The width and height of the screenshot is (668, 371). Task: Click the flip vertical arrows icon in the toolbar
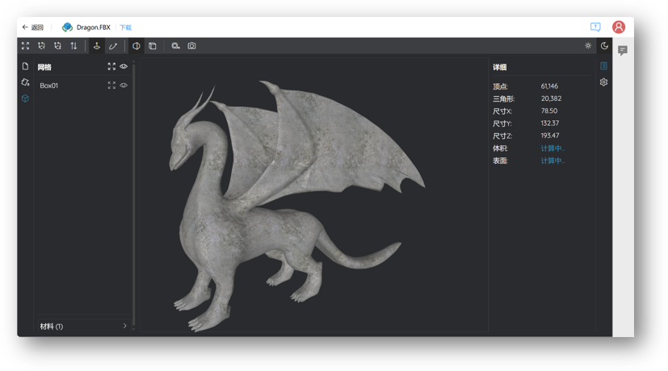click(74, 46)
